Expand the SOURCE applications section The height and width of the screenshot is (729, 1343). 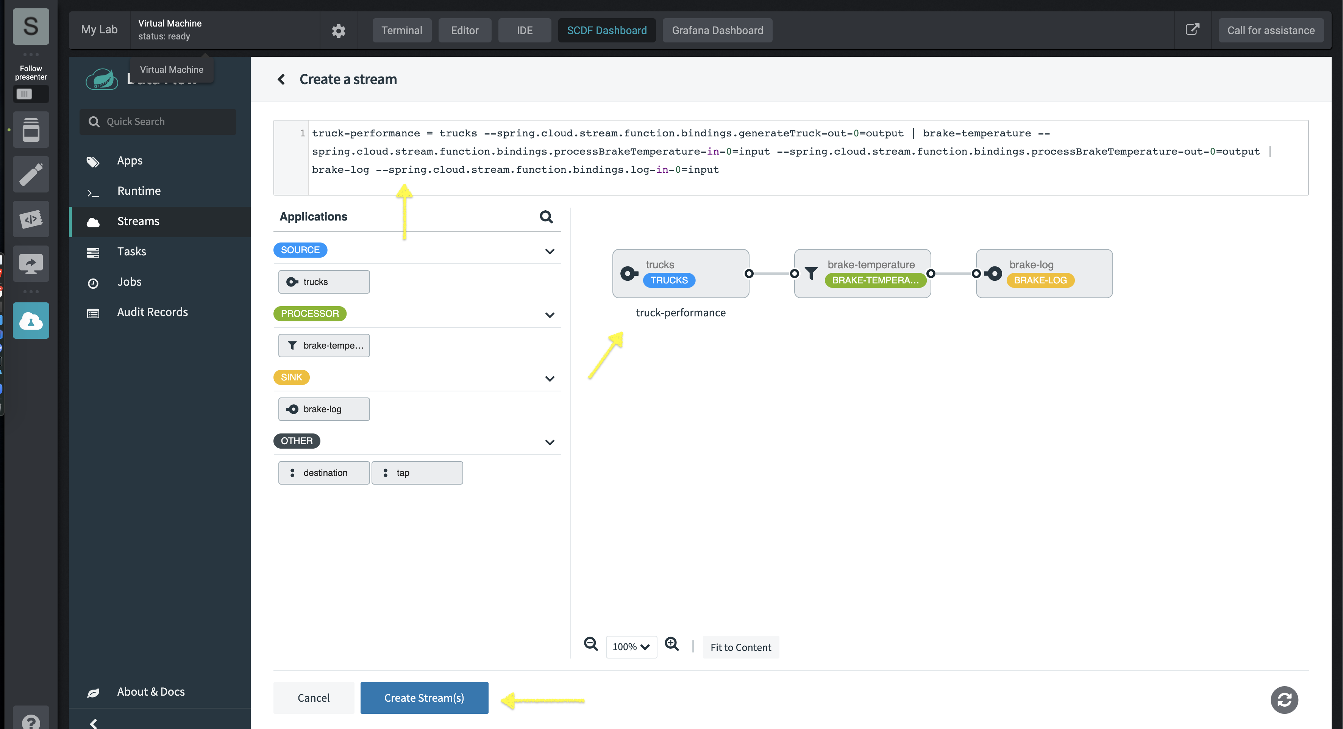pos(549,250)
